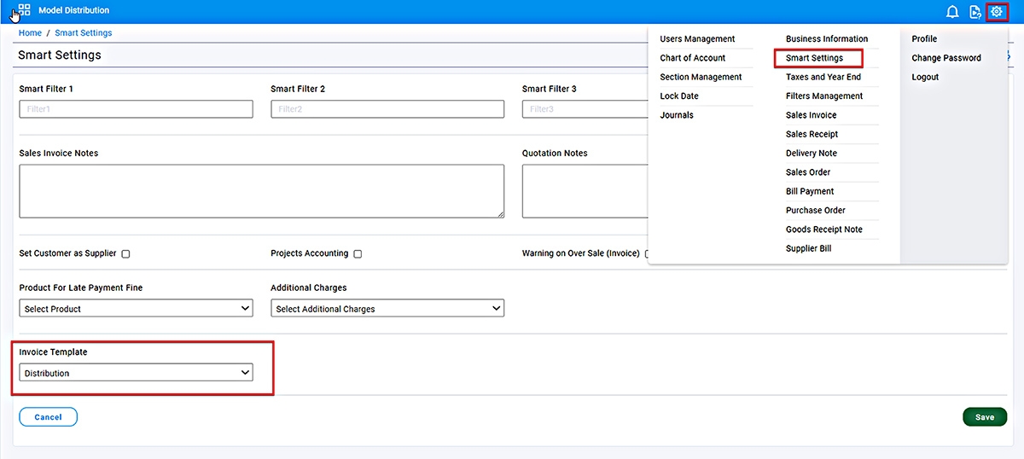The width and height of the screenshot is (1024, 459).
Task: Open the settings gear icon
Action: pyautogui.click(x=996, y=12)
